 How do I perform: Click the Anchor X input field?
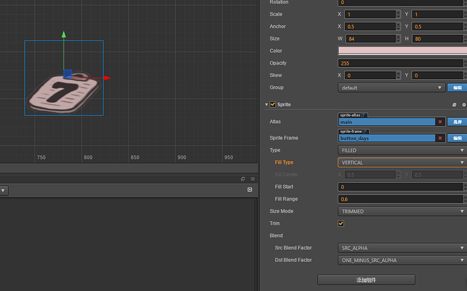click(370, 26)
